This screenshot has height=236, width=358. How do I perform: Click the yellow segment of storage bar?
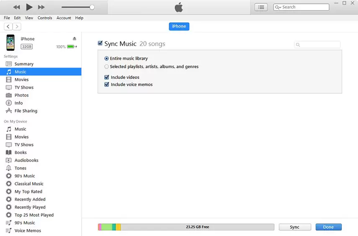coord(118,227)
